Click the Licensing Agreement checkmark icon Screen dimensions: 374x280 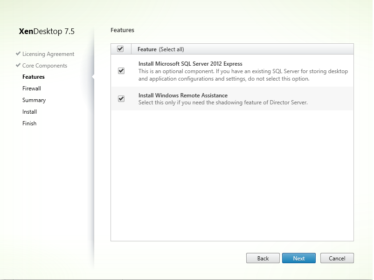[18, 54]
